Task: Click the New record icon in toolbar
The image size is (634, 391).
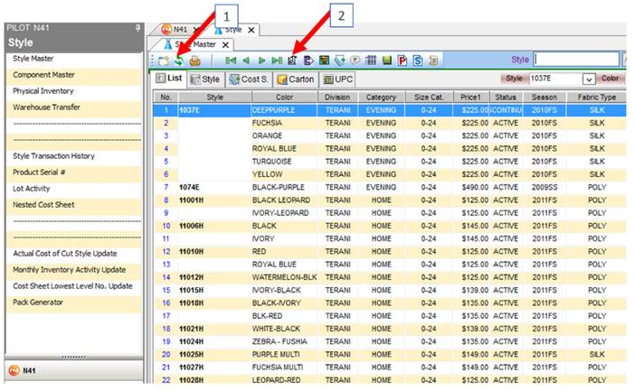Action: (164, 61)
